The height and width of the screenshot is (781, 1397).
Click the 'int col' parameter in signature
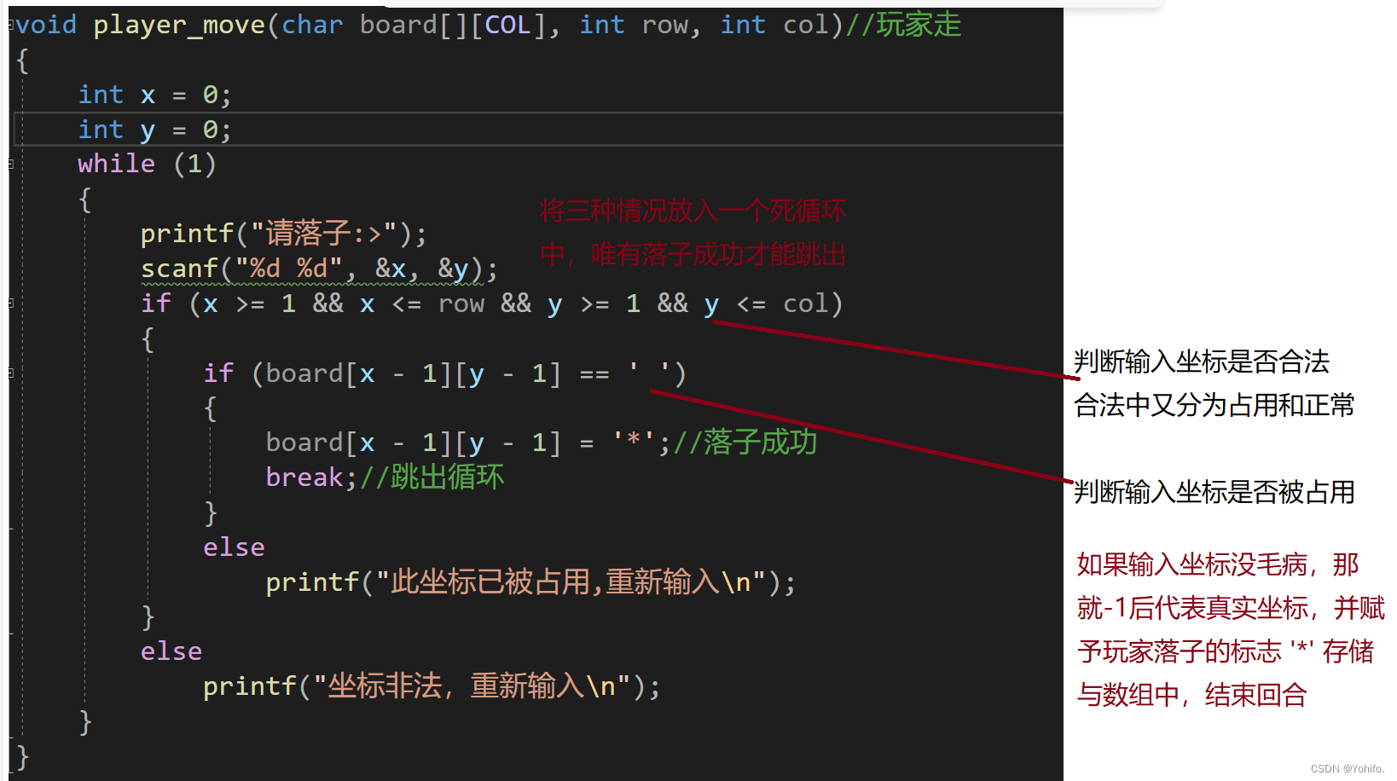click(774, 25)
